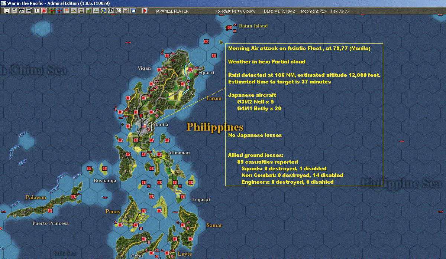The height and width of the screenshot is (259, 446).
Task: Click the info 'i' toolbar icon
Action: click(x=36, y=11)
